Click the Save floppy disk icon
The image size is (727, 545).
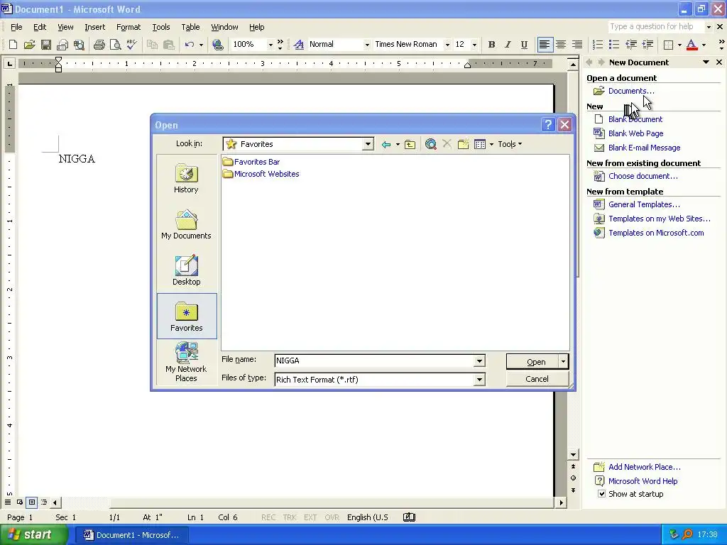(x=46, y=45)
